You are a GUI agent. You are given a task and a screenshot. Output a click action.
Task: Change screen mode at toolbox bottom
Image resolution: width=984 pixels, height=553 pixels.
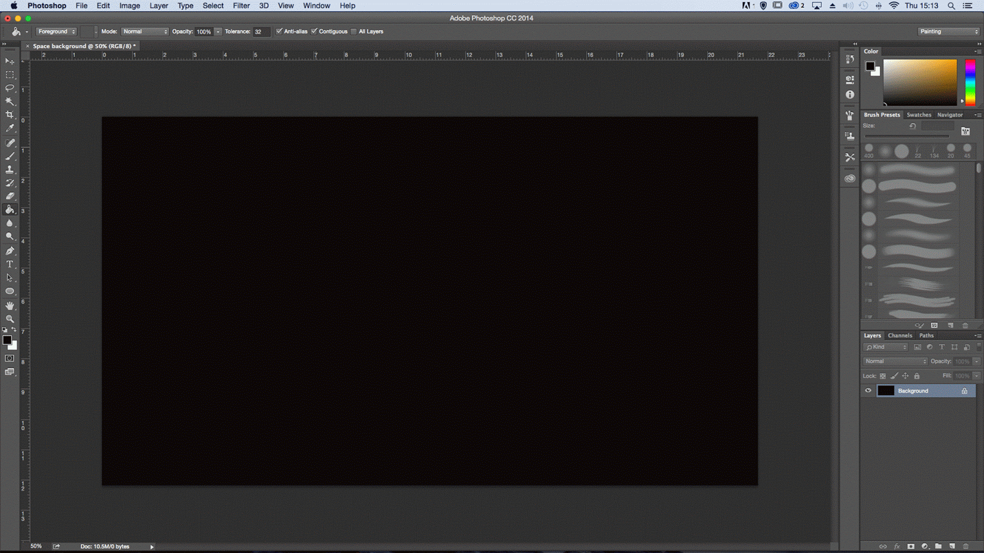(x=10, y=372)
